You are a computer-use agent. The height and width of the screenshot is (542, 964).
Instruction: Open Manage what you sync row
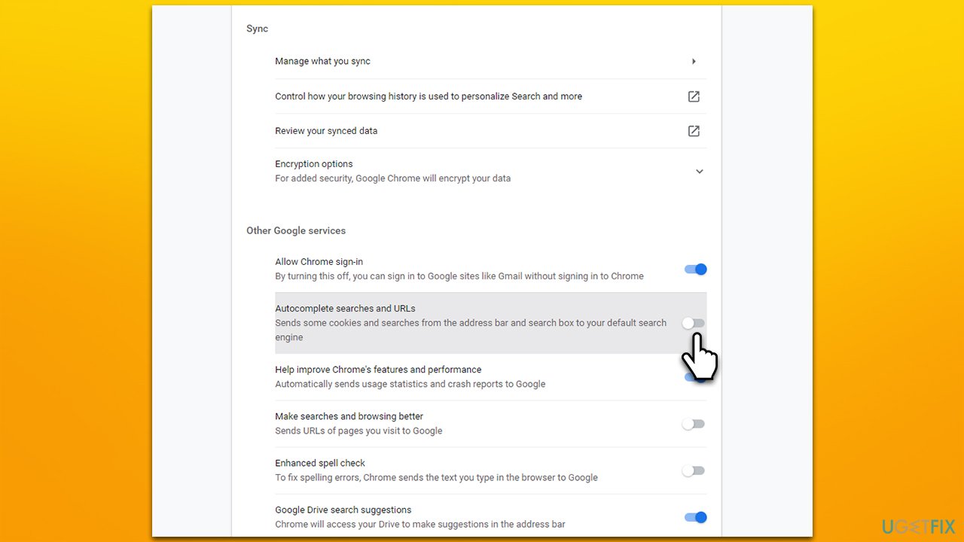click(x=490, y=62)
